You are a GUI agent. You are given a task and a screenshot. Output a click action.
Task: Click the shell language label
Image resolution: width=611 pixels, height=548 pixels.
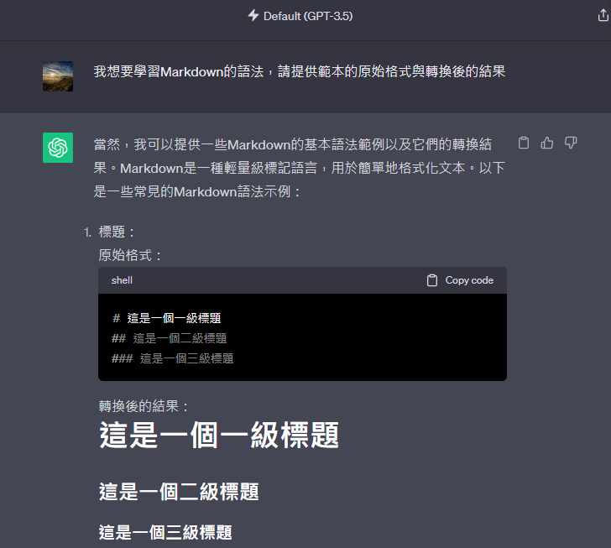122,280
